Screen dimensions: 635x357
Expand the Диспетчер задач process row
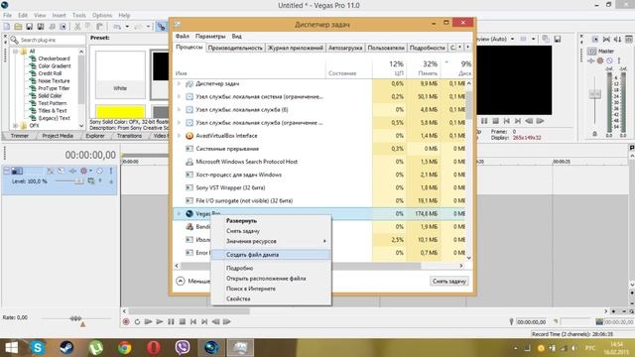tap(179, 83)
